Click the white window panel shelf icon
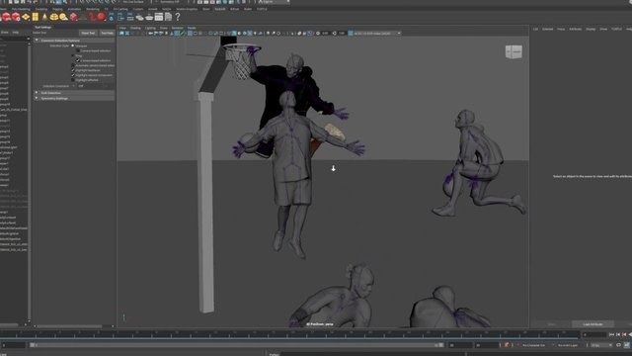 coord(159,17)
